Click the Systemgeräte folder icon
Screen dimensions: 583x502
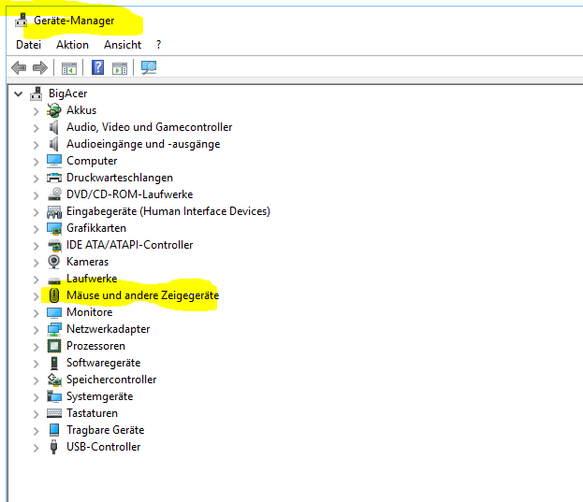54,396
